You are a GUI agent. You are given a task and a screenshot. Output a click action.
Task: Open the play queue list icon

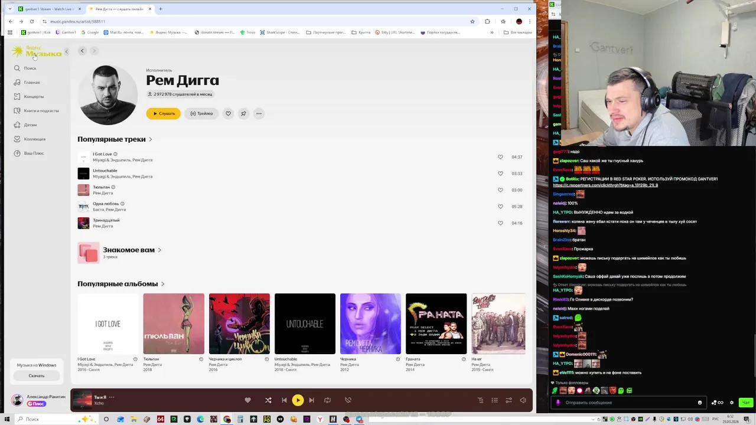(494, 400)
